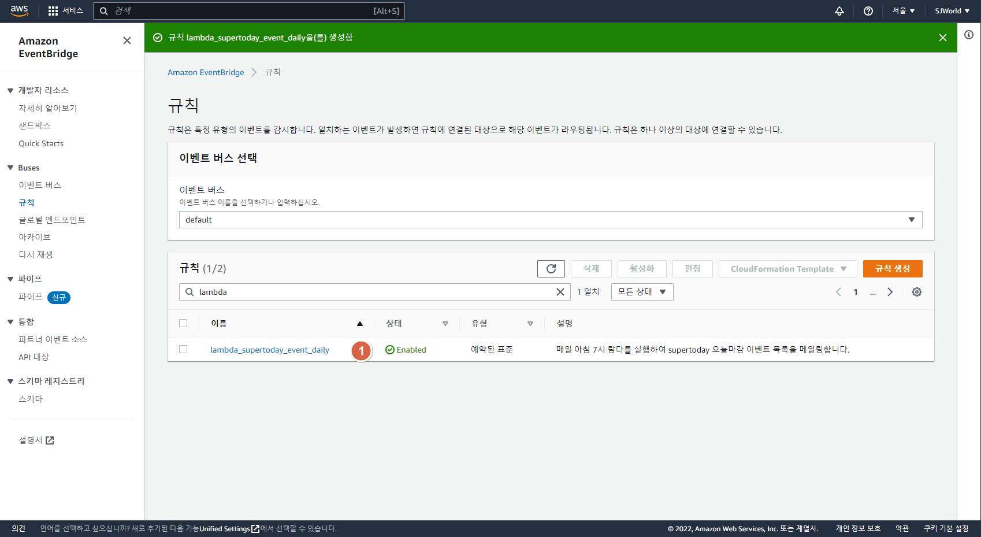Open the 모든 상태 status filter
The height and width of the screenshot is (537, 981).
click(x=642, y=292)
